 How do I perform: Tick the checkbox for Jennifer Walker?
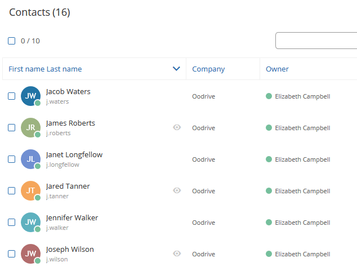12,223
